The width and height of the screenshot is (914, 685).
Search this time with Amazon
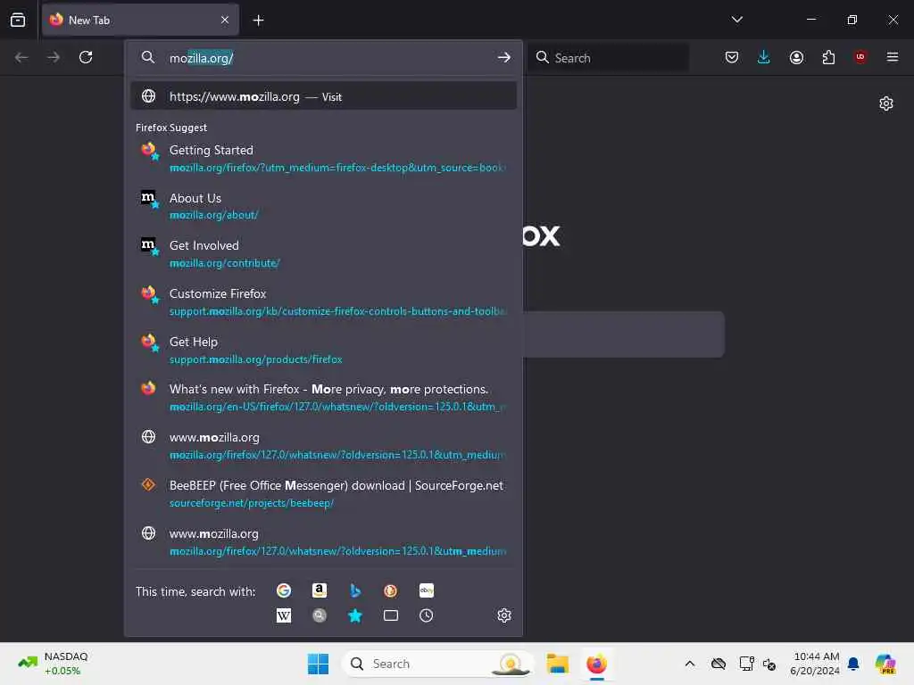320,590
